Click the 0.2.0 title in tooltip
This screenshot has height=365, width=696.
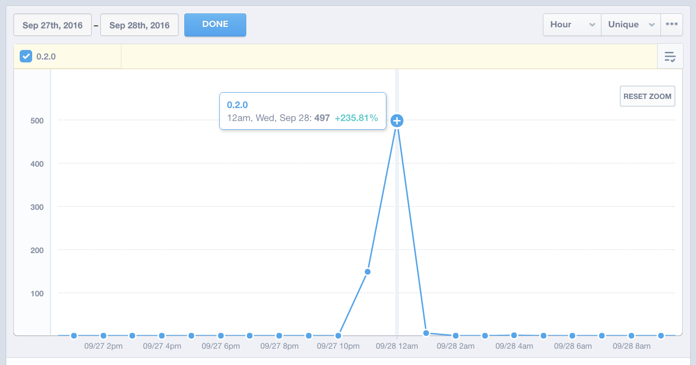[237, 105]
